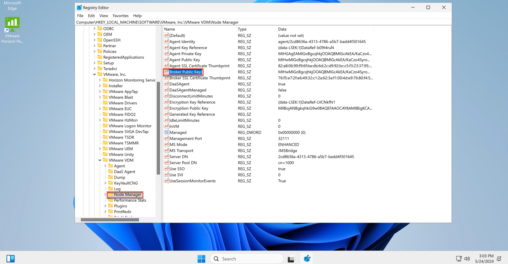508x264 pixels.
Task: Select the VMware Logon Monitor key
Action: point(130,126)
